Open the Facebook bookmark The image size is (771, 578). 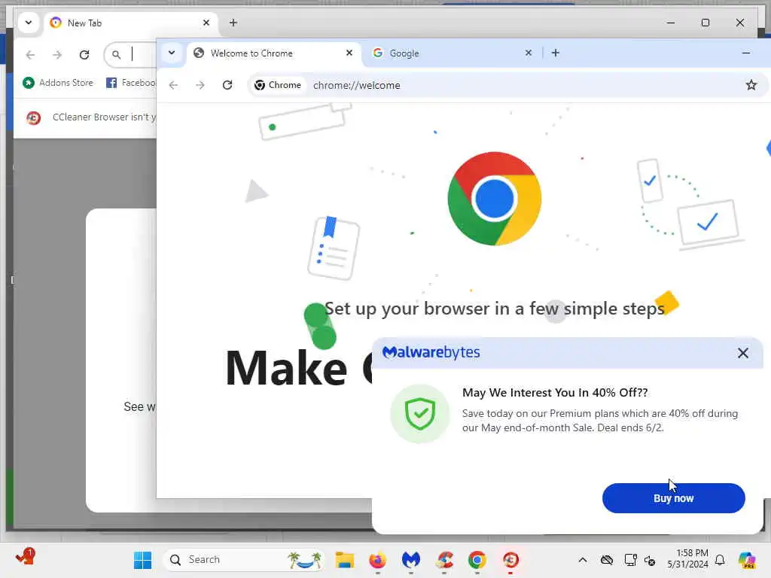coord(131,83)
